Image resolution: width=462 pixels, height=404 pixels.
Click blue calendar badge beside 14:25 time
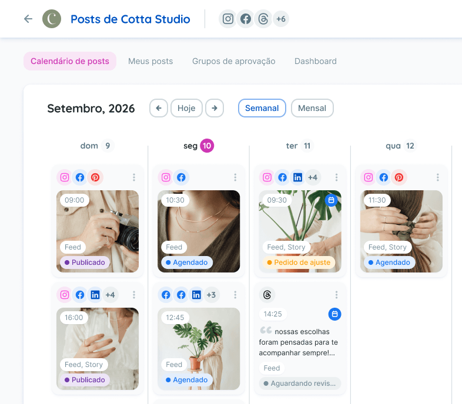[x=334, y=314]
